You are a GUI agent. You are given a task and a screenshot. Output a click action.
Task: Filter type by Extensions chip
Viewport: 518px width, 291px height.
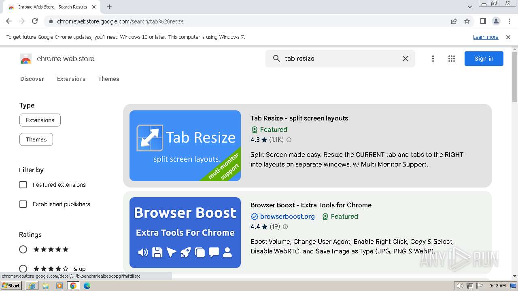40,120
